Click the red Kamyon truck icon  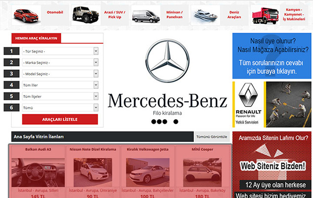265,15
